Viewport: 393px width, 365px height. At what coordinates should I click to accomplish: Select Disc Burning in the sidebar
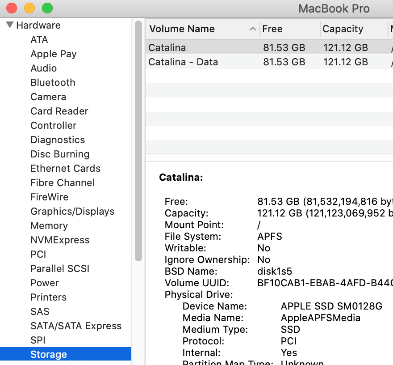[60, 154]
